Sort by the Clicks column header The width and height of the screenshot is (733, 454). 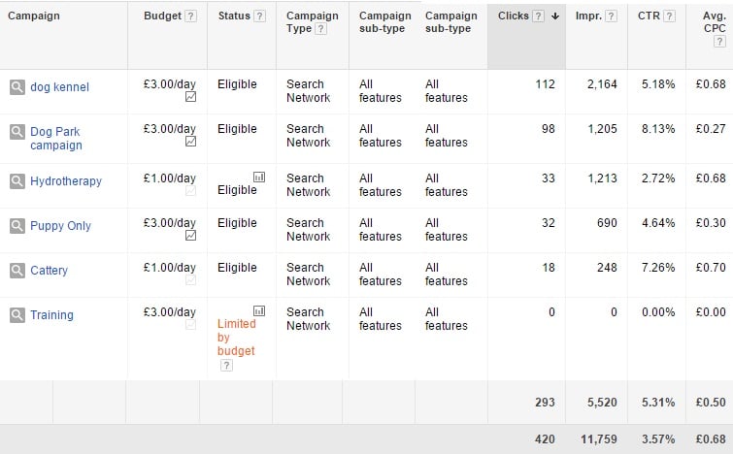tap(513, 16)
